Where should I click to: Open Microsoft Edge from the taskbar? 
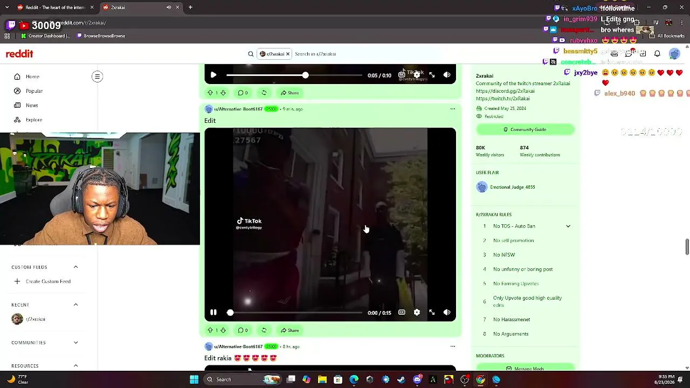point(354,379)
